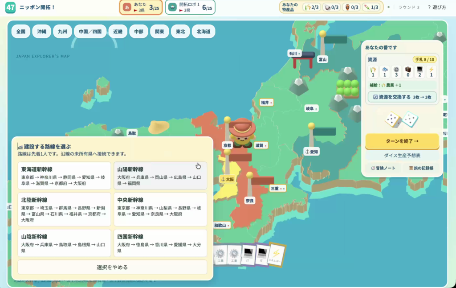Click the rice specialty 2/3 chip

click(x=311, y=7)
